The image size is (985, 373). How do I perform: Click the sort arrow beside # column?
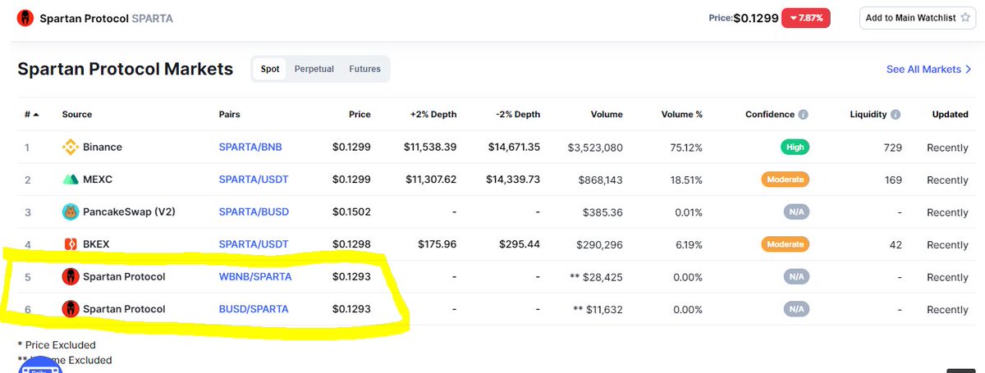[x=36, y=115]
